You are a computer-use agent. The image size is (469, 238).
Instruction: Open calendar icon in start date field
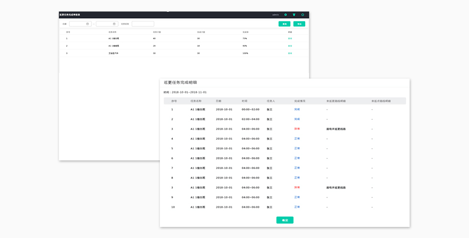88,24
